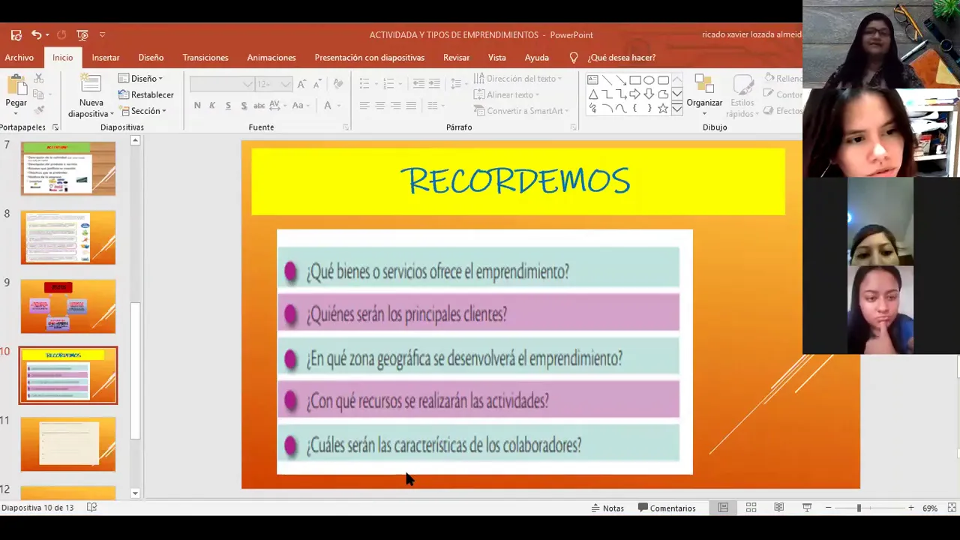Screen dimensions: 960x540
Task: Pick the rectangle shape in gallery
Action: tap(634, 80)
